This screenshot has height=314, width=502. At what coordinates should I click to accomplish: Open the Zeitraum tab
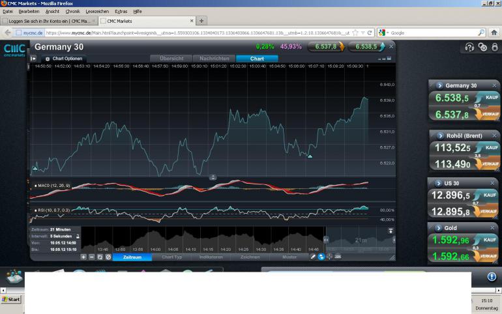(132, 257)
